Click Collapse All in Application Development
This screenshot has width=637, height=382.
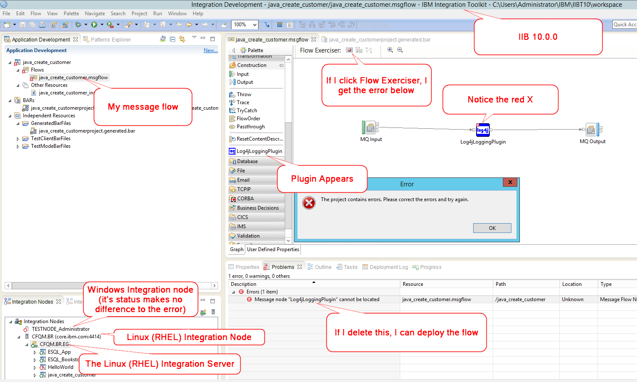172,39
